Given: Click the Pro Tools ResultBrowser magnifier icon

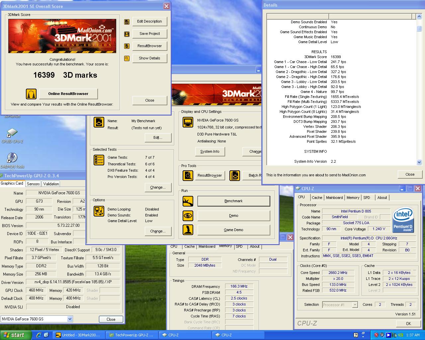Looking at the screenshot, I should (x=188, y=175).
